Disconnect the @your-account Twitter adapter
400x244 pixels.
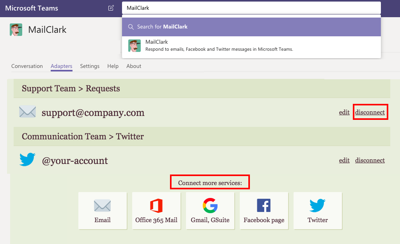(x=370, y=160)
